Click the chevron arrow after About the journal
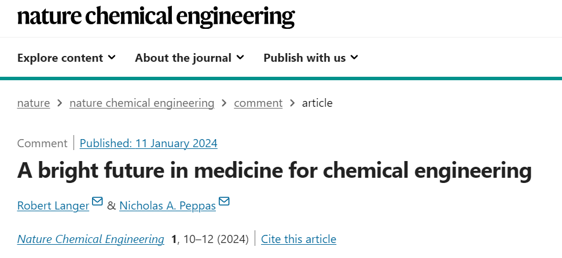Image resolution: width=562 pixels, height=258 pixels. (x=240, y=57)
